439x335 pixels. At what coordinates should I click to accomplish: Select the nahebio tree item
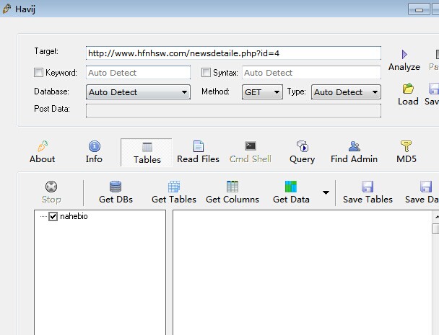[74, 216]
